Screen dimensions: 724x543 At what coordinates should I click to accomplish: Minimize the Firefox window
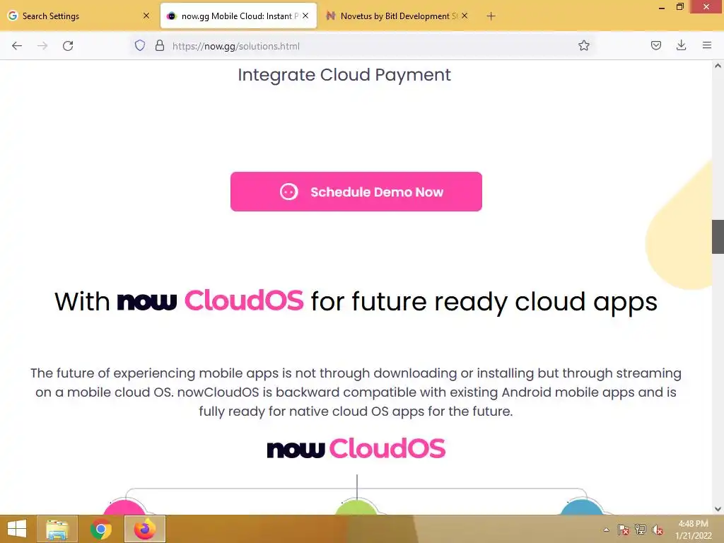(662, 7)
